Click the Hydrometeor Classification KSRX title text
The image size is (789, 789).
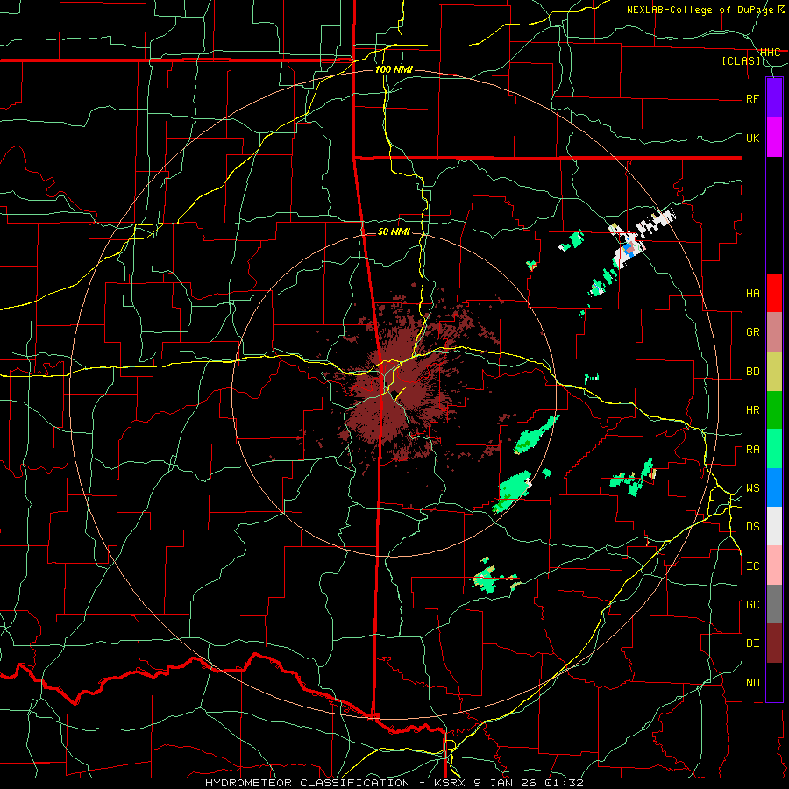click(394, 783)
